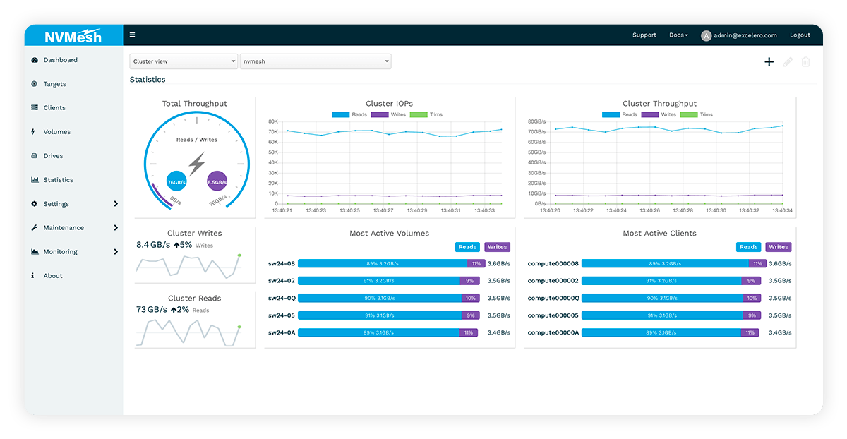Click the delete trash icon
The image size is (847, 439).
[806, 61]
